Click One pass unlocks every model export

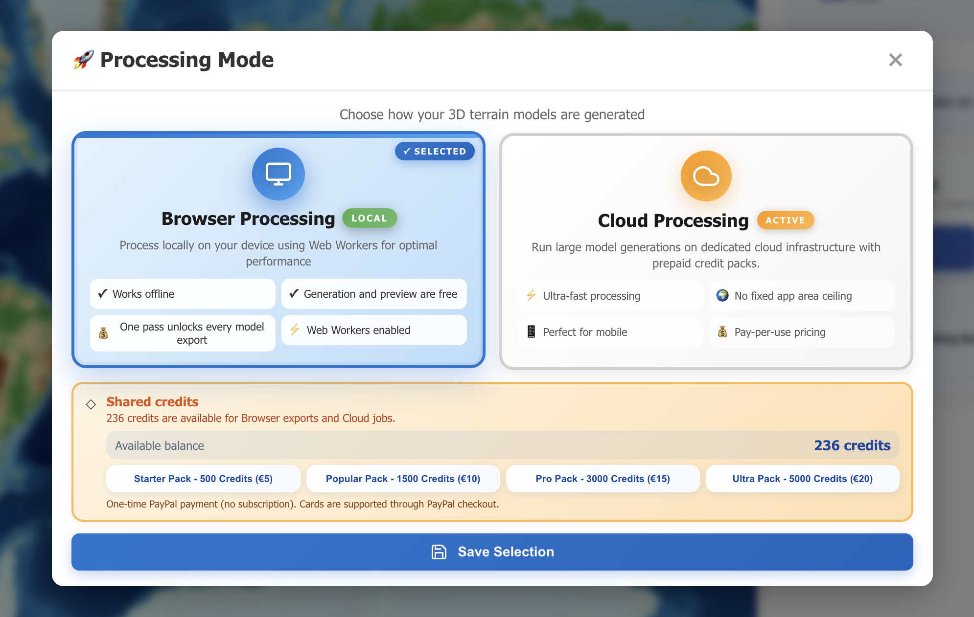(x=192, y=333)
